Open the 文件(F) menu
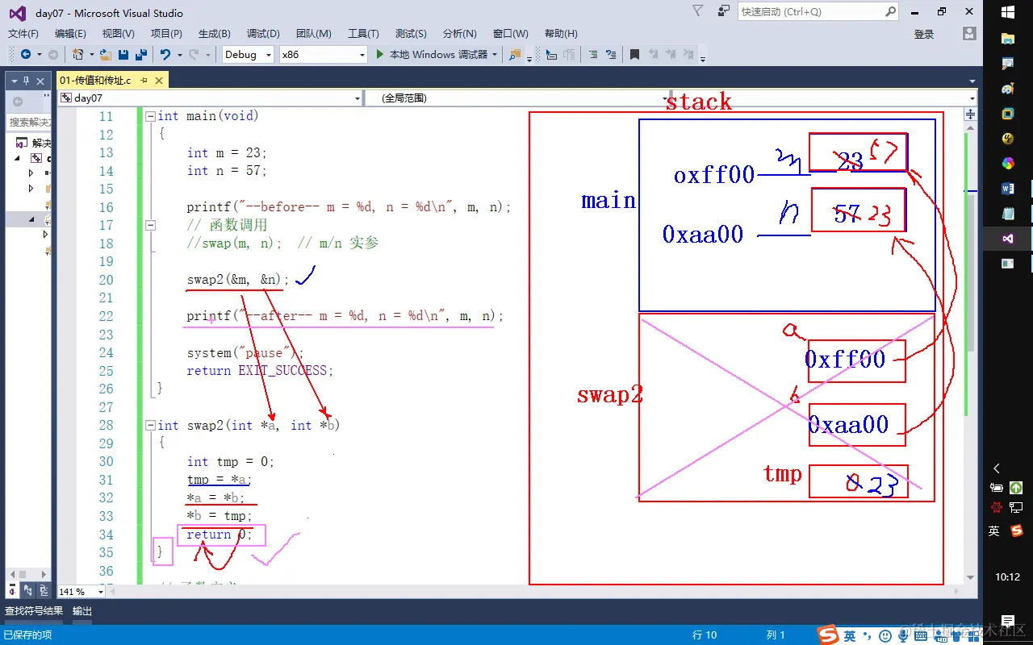Image resolution: width=1033 pixels, height=645 pixels. point(23,34)
